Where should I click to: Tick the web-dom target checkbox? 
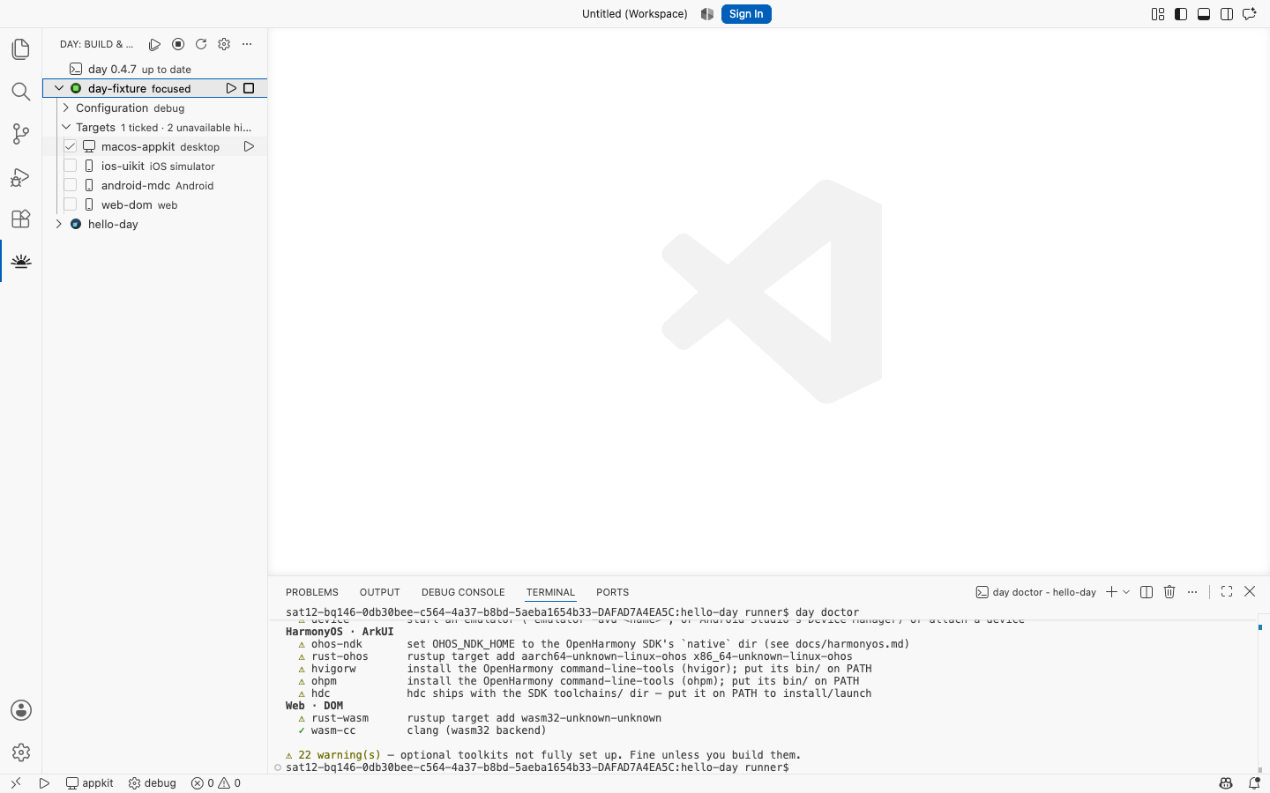click(71, 204)
